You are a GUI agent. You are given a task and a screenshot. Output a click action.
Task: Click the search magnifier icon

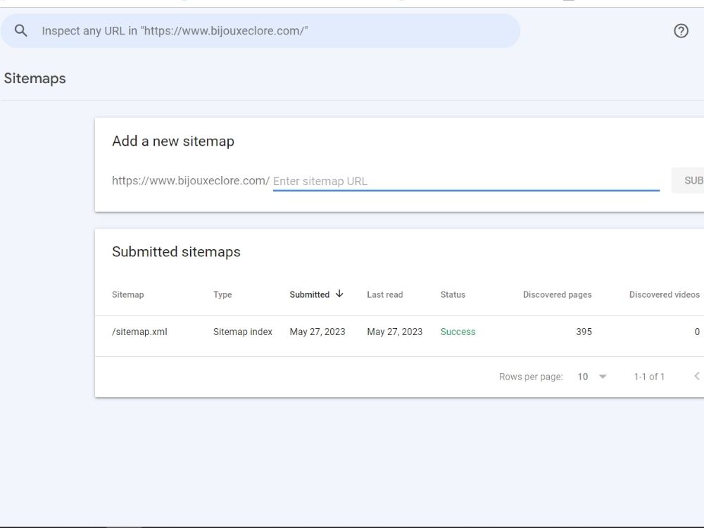tap(20, 30)
